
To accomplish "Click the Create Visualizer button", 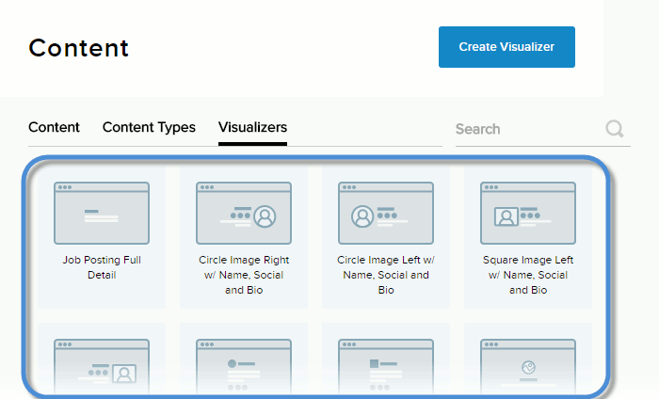I will (506, 47).
